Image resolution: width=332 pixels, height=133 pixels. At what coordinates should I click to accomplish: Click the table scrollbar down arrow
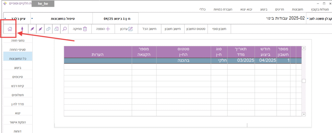(x=304, y=114)
